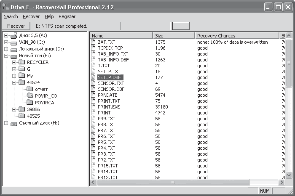This screenshot has width=295, height=196.
Task: Open the Search menu
Action: coord(11,16)
